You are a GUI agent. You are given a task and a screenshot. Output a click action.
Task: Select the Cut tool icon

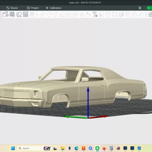(68, 14)
